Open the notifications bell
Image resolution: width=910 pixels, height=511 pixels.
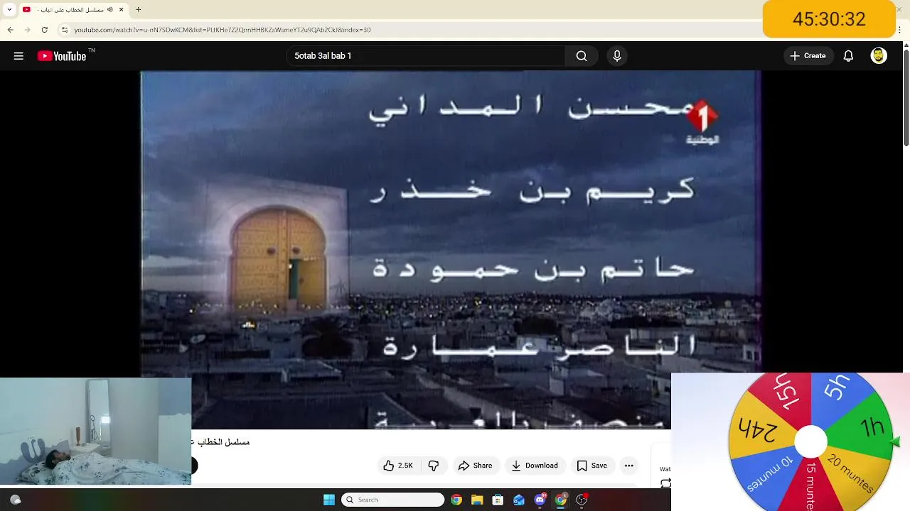[848, 56]
